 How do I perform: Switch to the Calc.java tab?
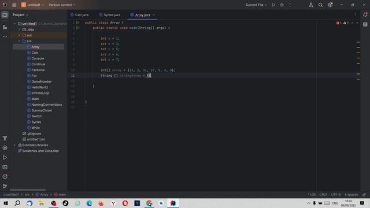tap(80, 15)
